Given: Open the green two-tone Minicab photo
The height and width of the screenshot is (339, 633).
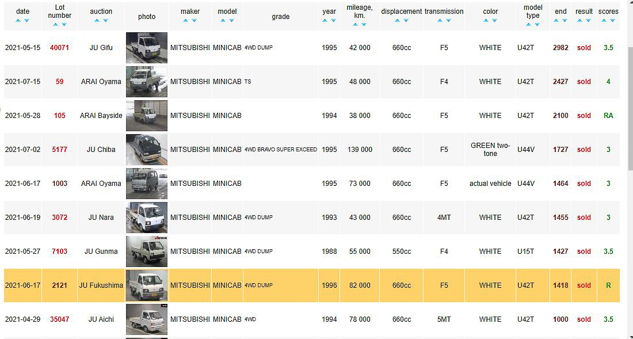Looking at the screenshot, I should 147,150.
